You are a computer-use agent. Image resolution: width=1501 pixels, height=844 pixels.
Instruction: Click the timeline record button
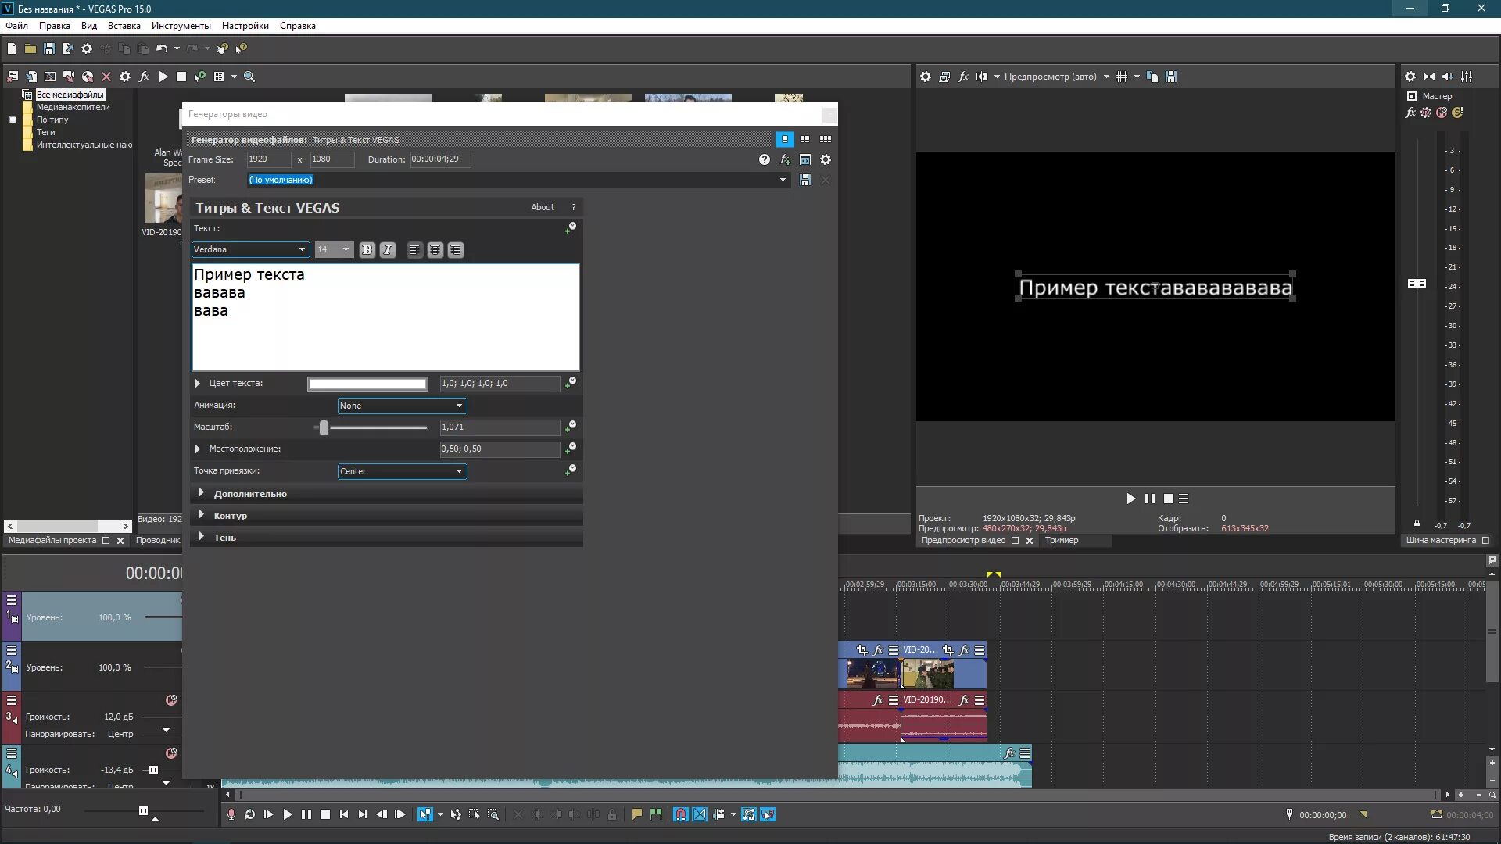(x=231, y=814)
